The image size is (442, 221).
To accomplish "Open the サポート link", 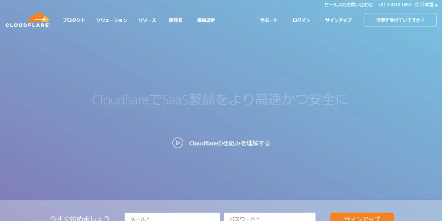I will click(x=269, y=20).
